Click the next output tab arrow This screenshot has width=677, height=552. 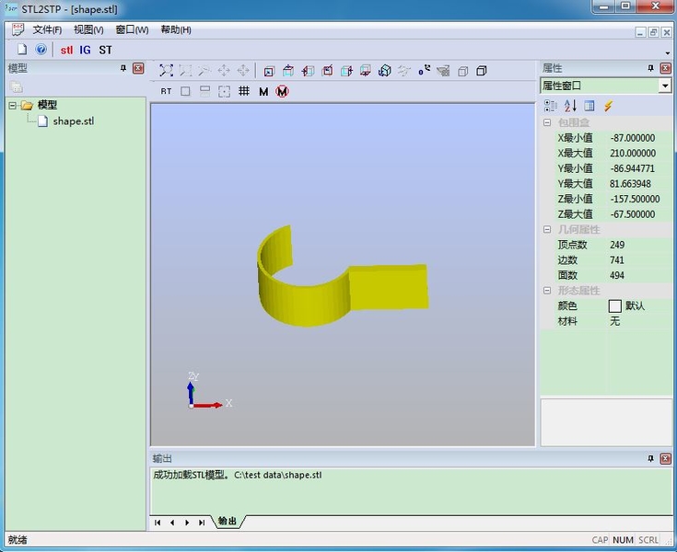pos(187,523)
